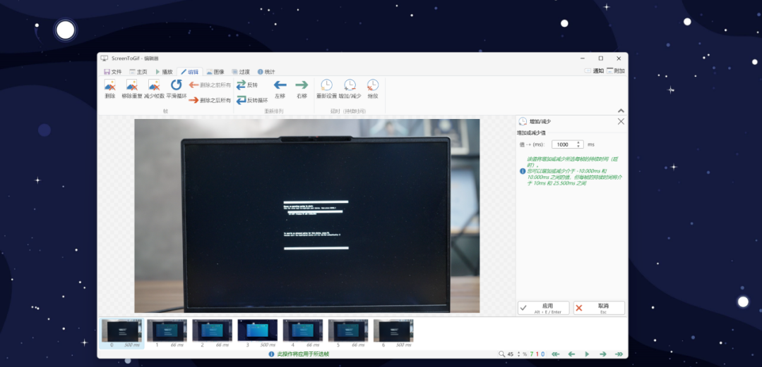
Task: Click the zoom percentage value 45
Action: (511, 354)
